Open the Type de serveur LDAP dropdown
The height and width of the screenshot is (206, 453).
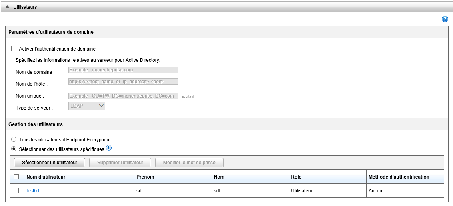86,106
